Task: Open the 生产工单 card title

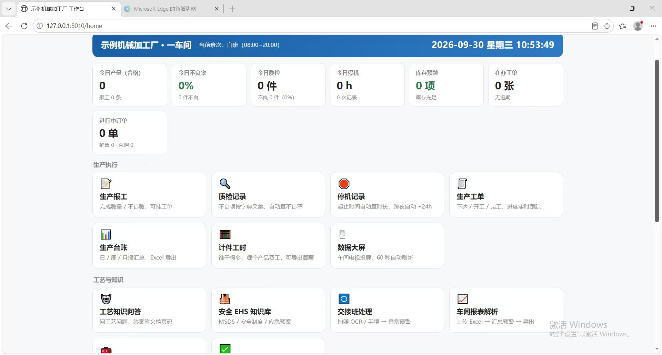Action: (470, 196)
